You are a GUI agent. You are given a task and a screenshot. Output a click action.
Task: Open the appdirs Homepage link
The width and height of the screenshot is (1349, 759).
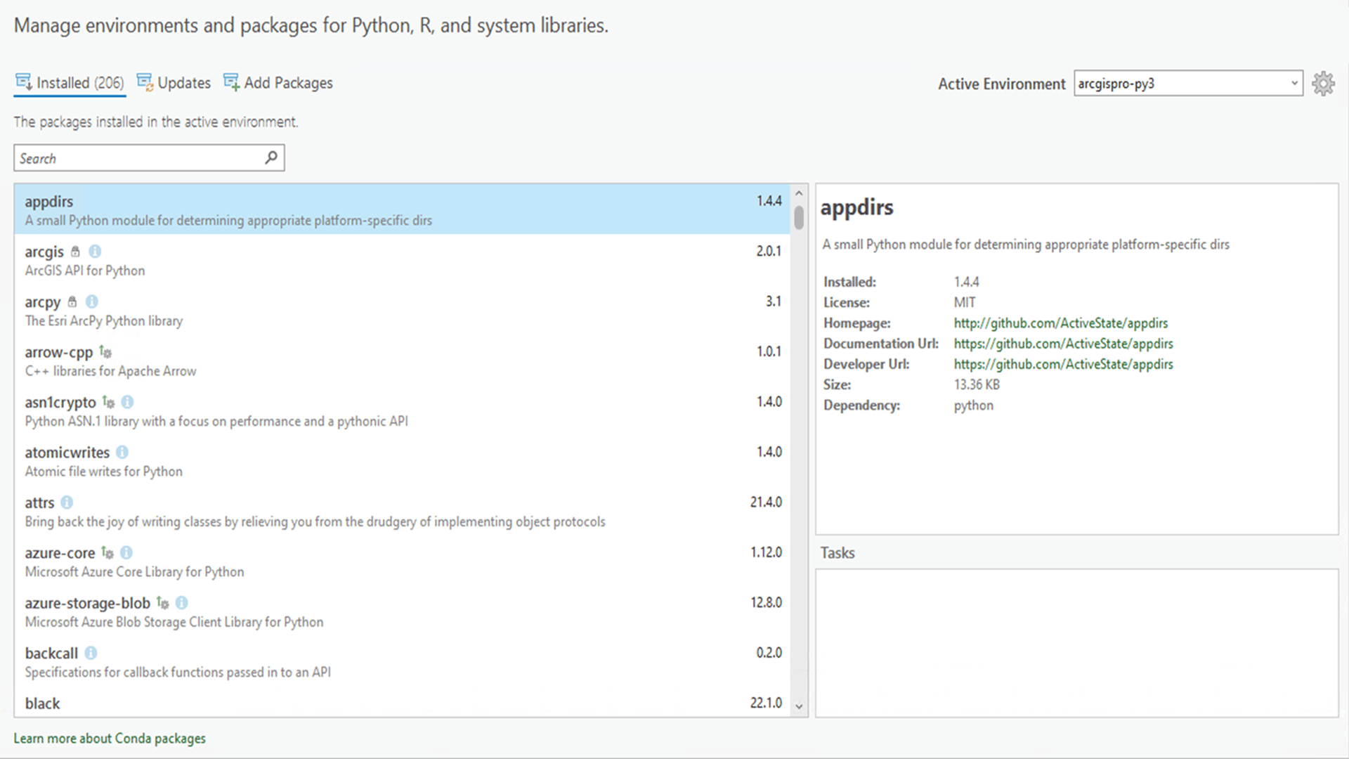tap(1061, 323)
